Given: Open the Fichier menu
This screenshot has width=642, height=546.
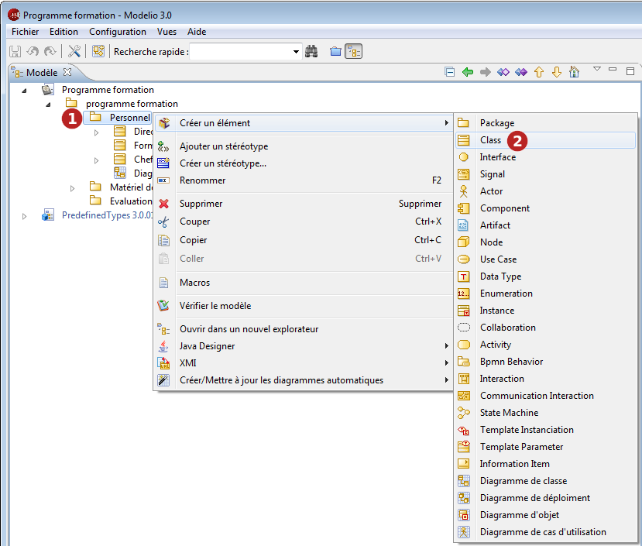Looking at the screenshot, I should tap(26, 32).
